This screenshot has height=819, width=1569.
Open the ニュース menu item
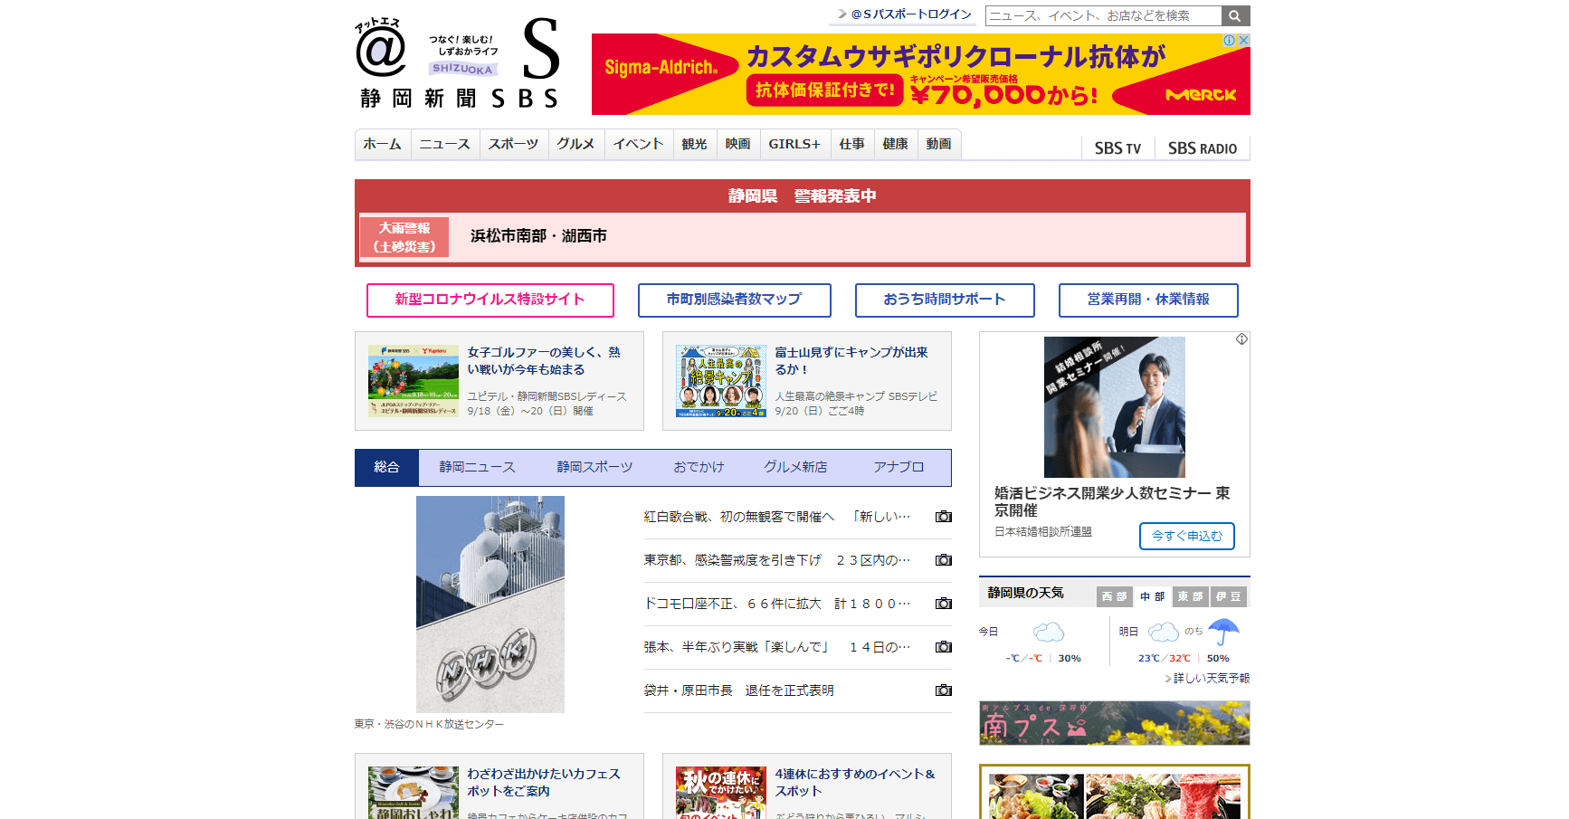click(445, 144)
